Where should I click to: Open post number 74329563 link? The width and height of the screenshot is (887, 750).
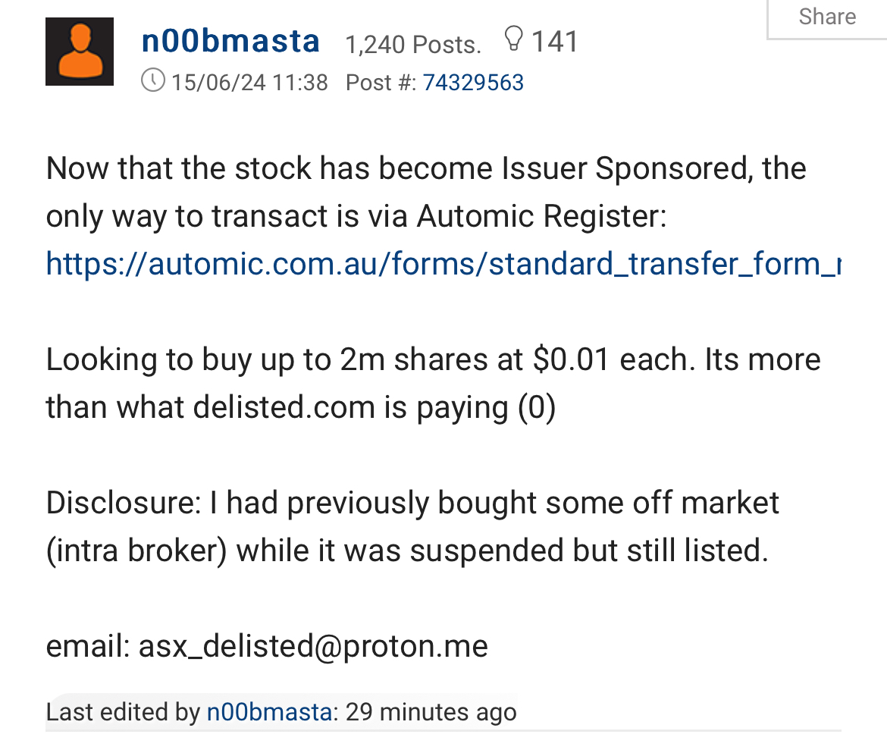pos(473,83)
